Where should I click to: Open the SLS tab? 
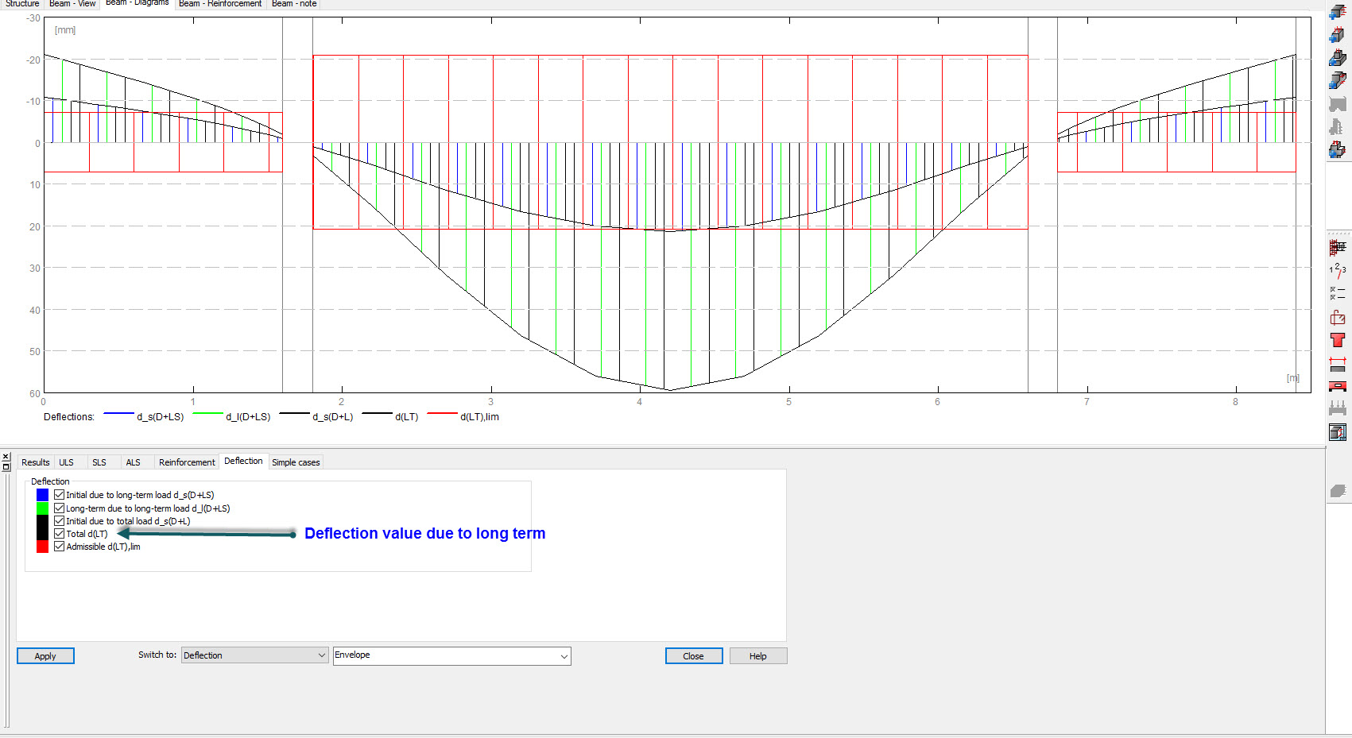point(99,462)
